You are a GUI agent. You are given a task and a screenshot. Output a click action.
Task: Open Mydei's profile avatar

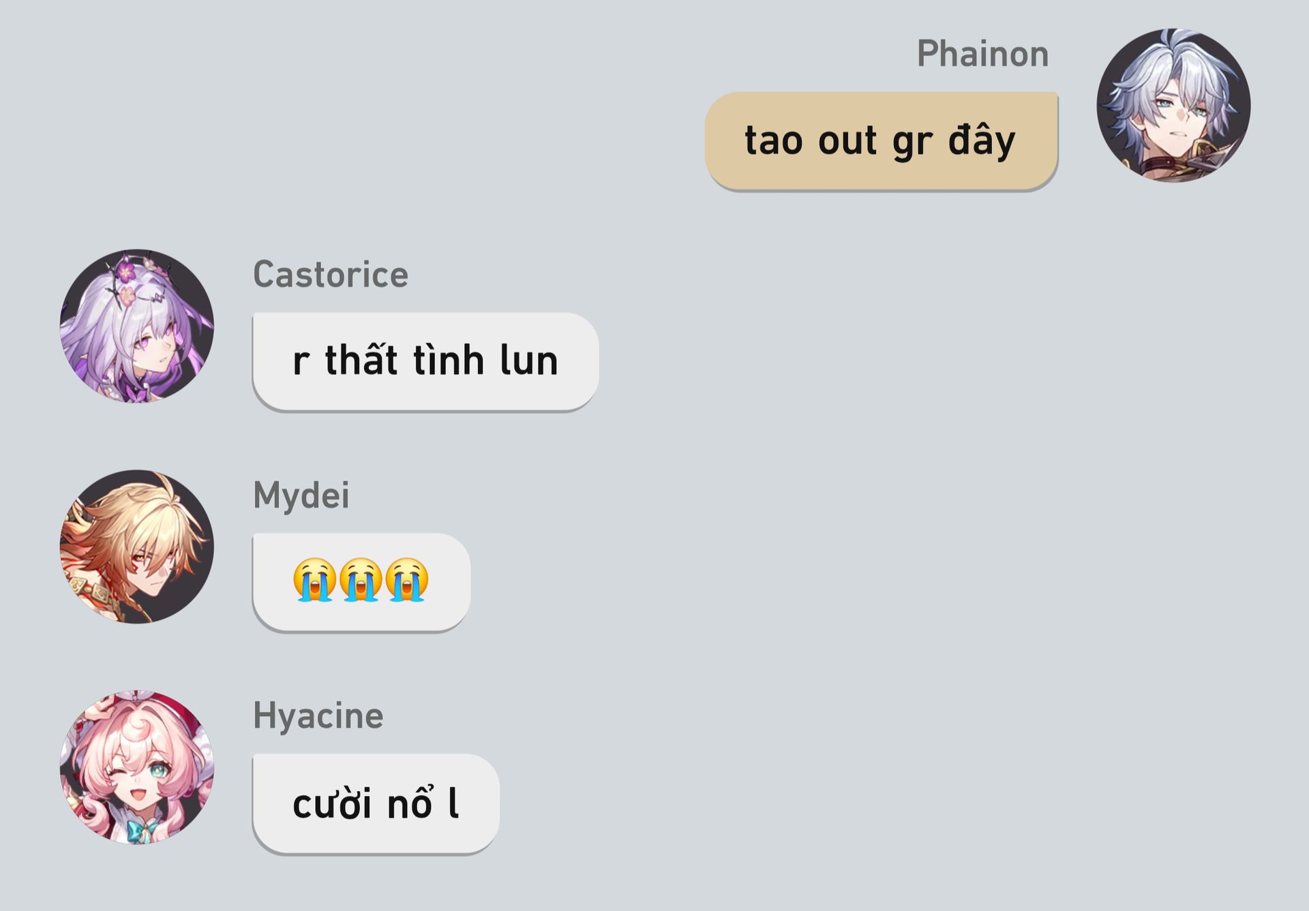pyautogui.click(x=137, y=546)
